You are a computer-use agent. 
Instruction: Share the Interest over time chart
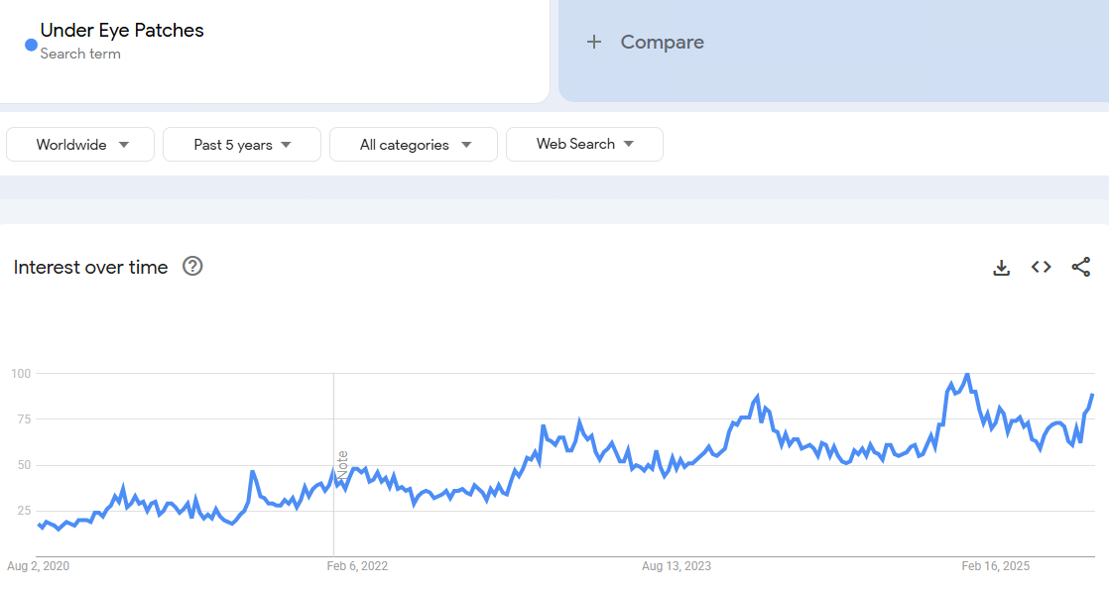(x=1080, y=267)
